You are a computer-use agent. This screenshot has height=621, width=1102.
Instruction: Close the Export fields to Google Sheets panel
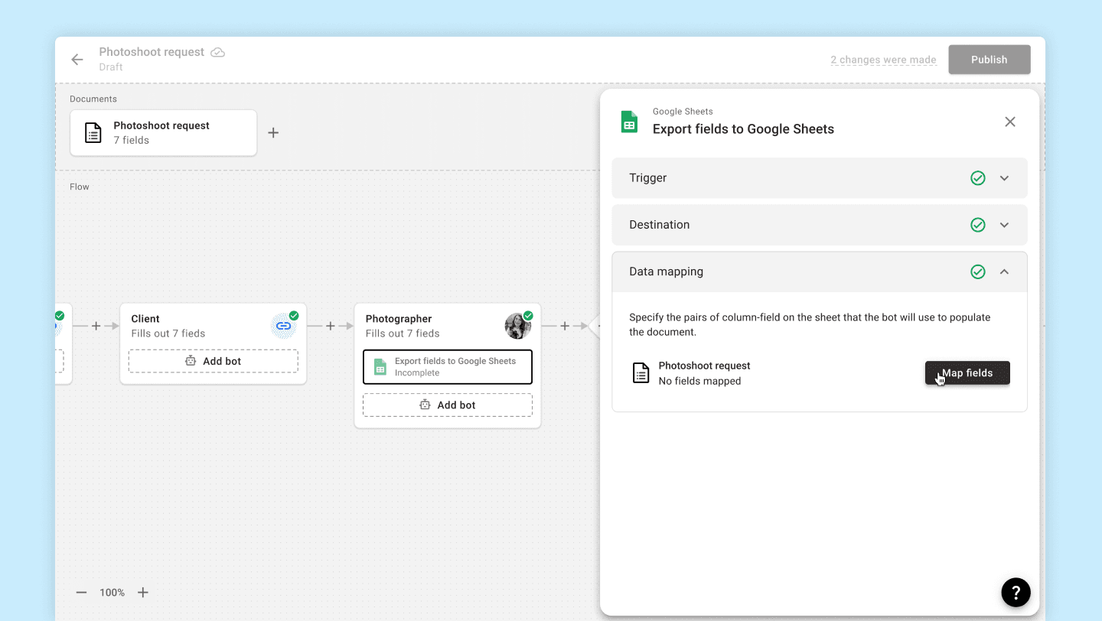1010,122
